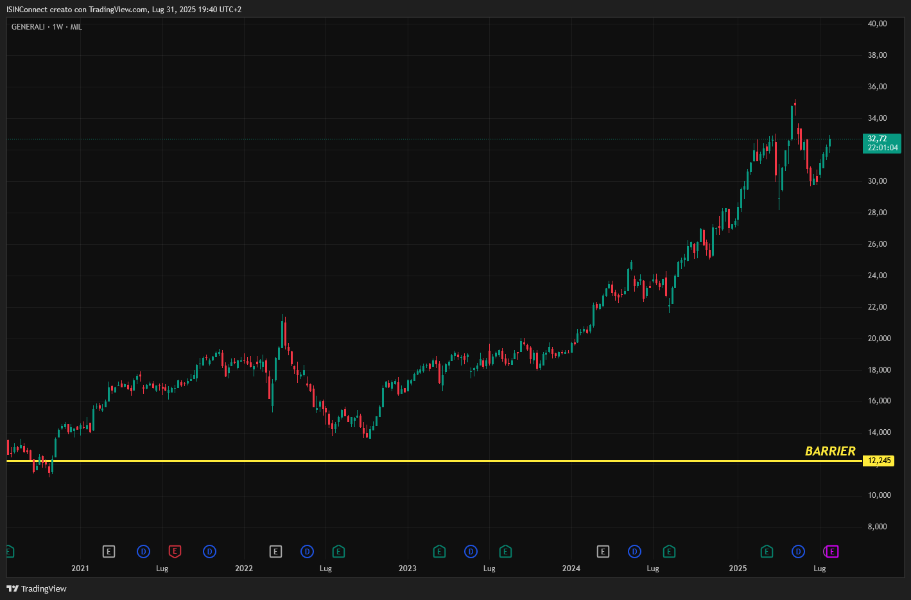Screen dimensions: 911x600
Task: Click the 20,000 price axis label
Action: point(879,339)
